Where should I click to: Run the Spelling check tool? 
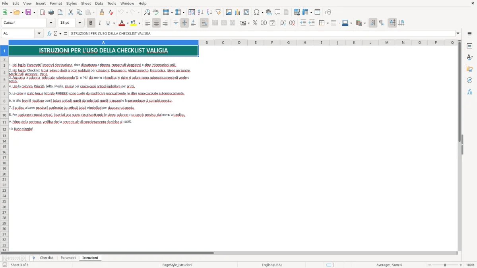(x=156, y=12)
